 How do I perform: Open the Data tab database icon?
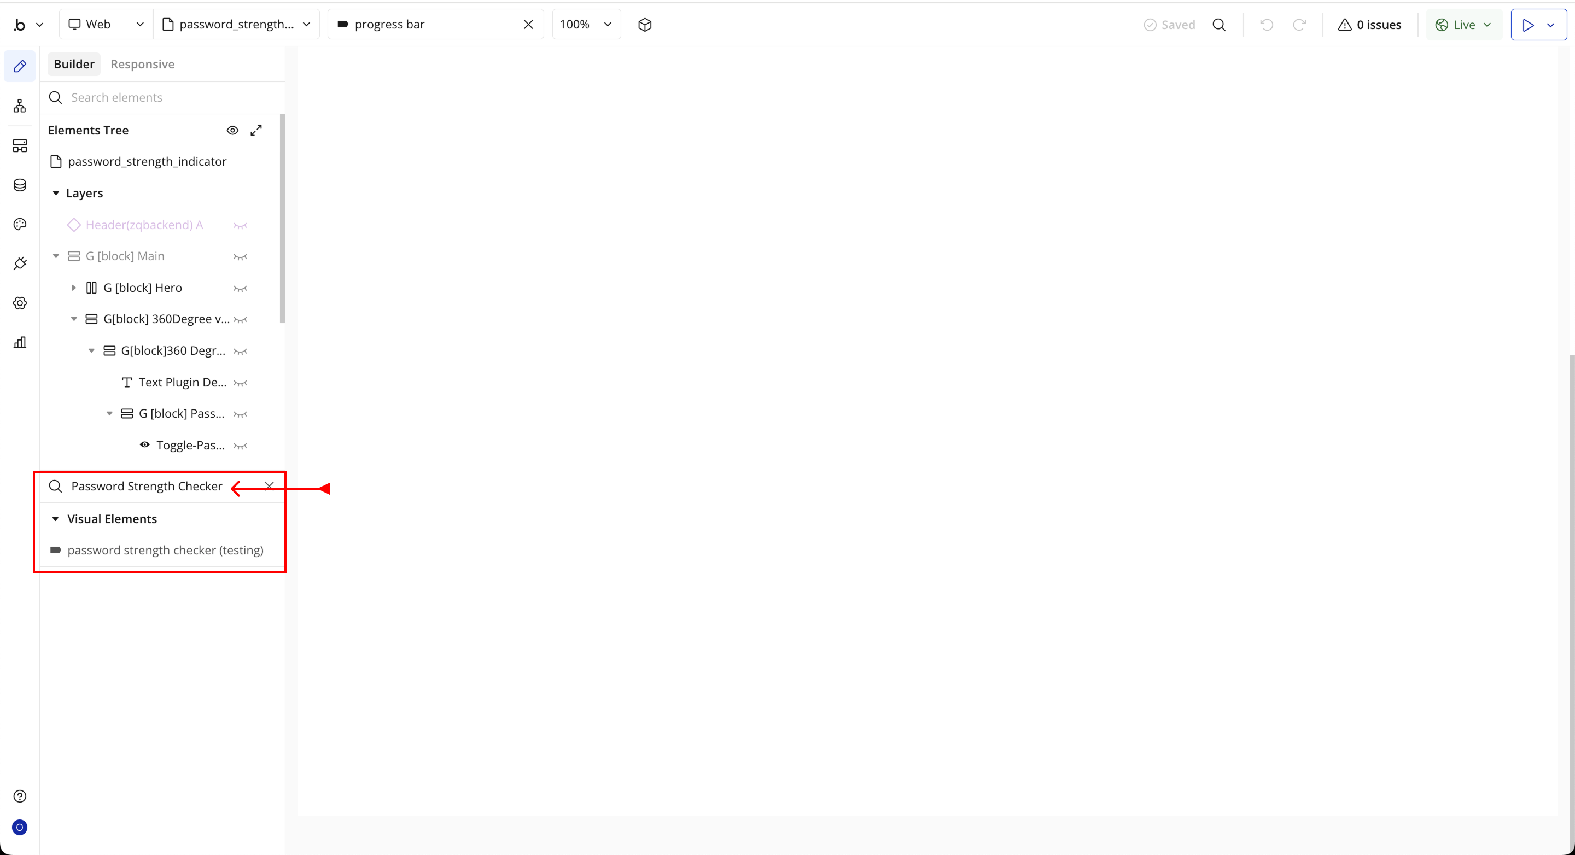coord(20,185)
